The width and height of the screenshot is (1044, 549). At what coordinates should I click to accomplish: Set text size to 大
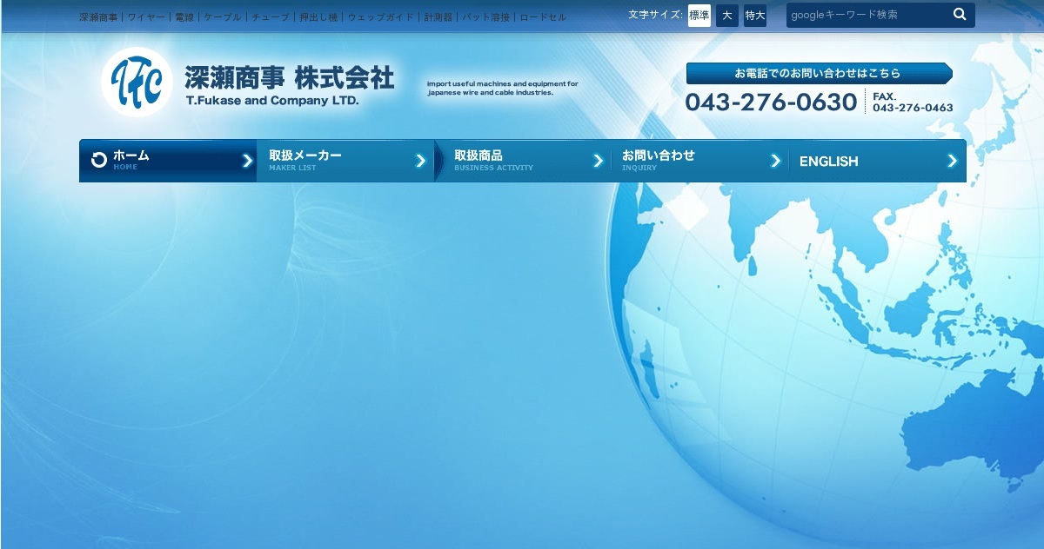coord(727,16)
